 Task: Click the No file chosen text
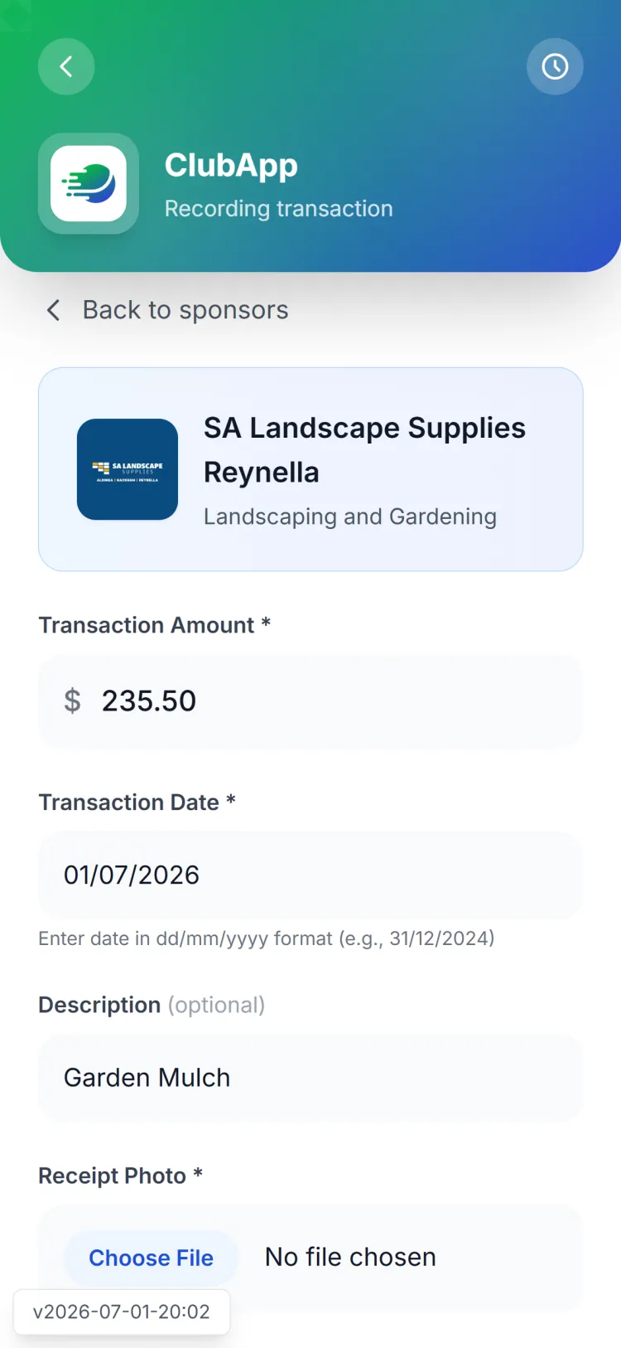[x=350, y=1258]
